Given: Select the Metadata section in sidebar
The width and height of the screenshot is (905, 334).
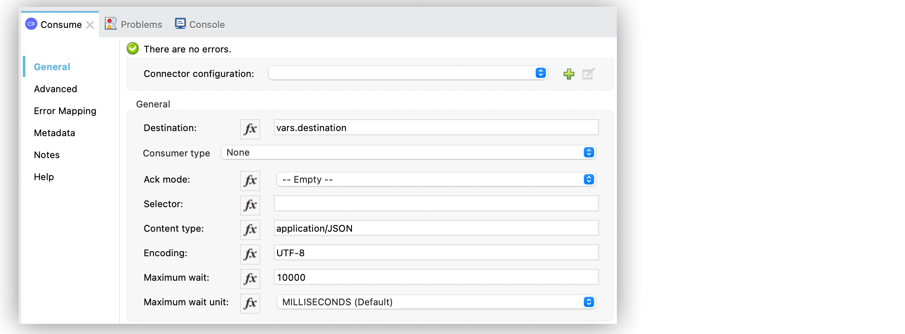Looking at the screenshot, I should [55, 133].
